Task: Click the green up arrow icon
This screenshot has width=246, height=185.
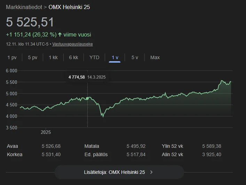Action: click(x=60, y=35)
